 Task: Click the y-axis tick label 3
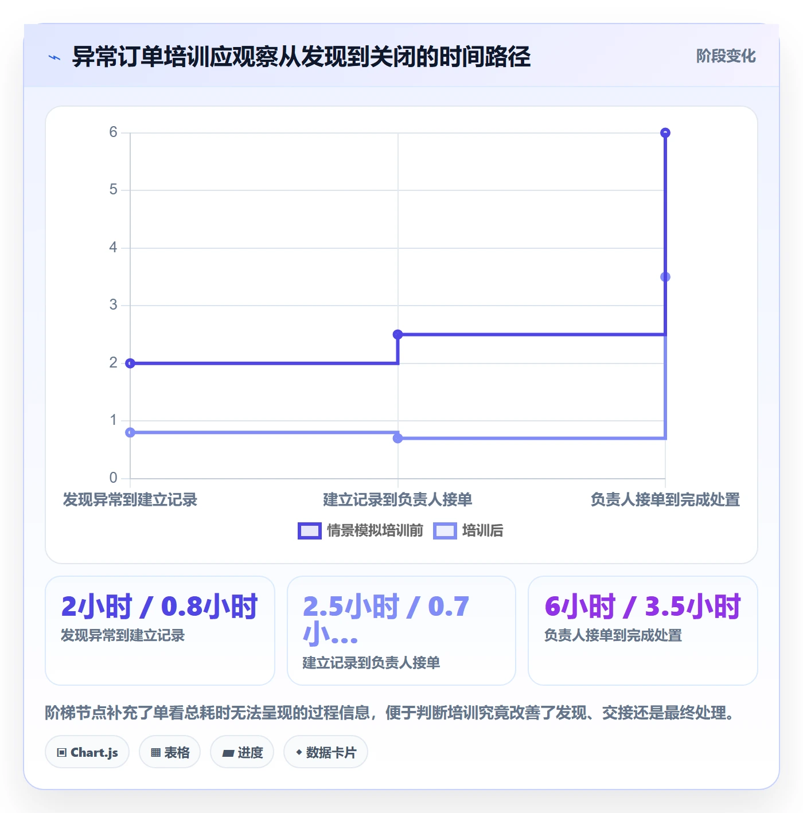click(114, 305)
